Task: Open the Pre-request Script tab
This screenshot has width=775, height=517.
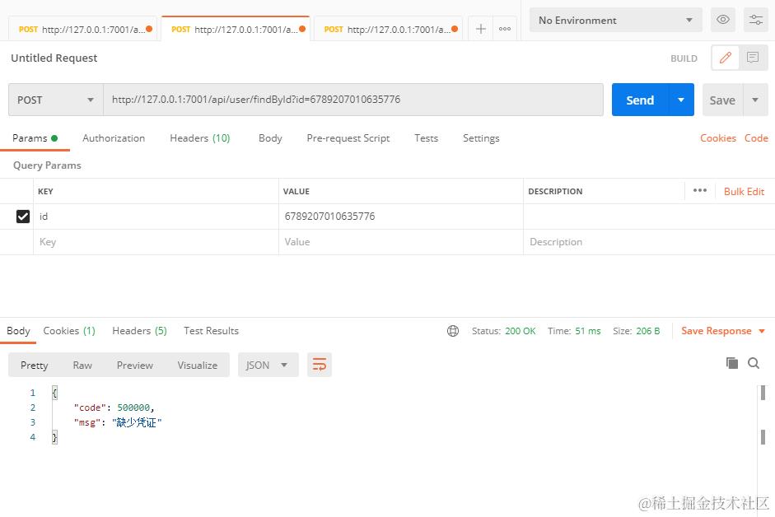Action: pyautogui.click(x=348, y=138)
